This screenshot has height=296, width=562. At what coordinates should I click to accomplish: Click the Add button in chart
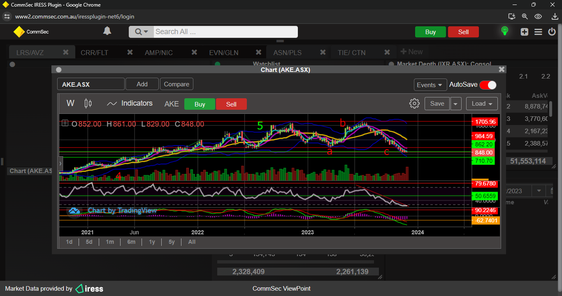[x=142, y=84]
